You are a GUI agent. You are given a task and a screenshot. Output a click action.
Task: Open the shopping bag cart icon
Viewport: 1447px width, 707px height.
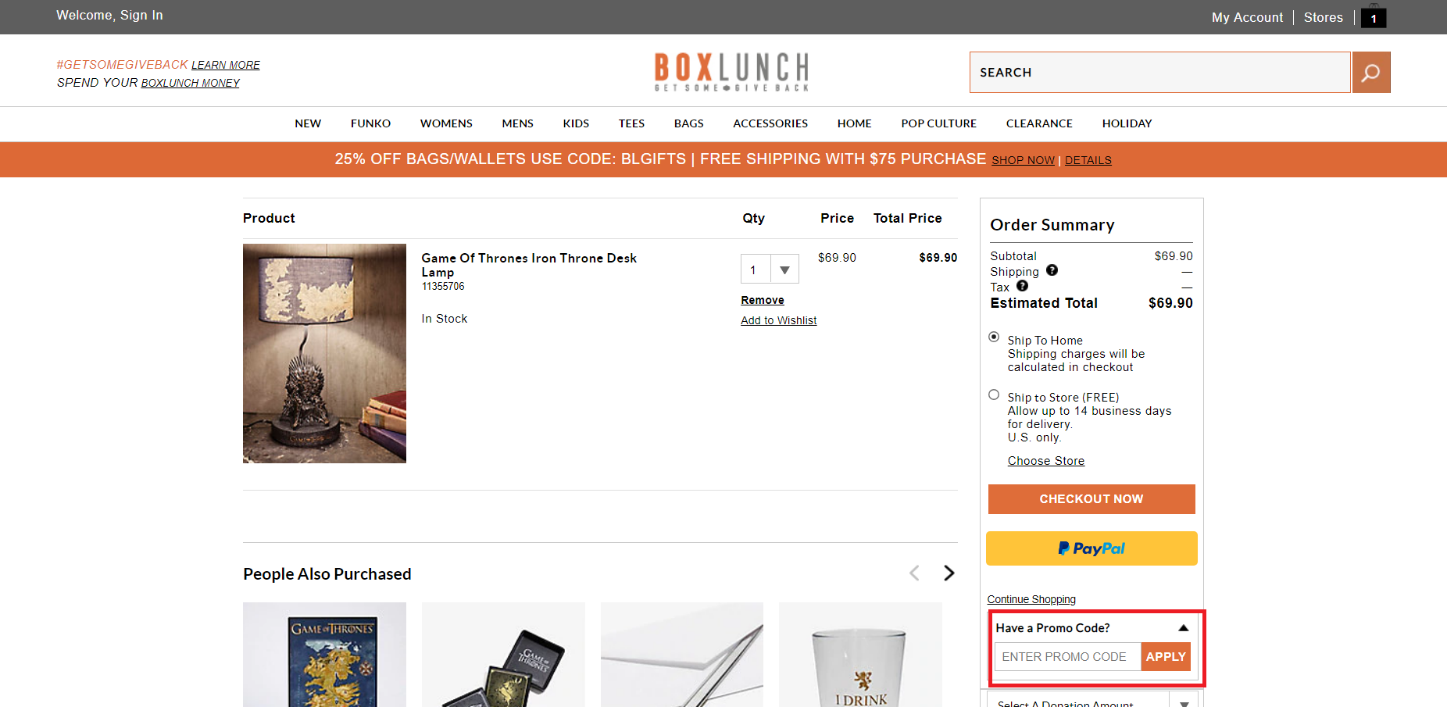(1374, 16)
